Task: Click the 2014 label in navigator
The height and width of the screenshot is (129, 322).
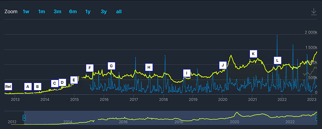Action: coord(68,122)
